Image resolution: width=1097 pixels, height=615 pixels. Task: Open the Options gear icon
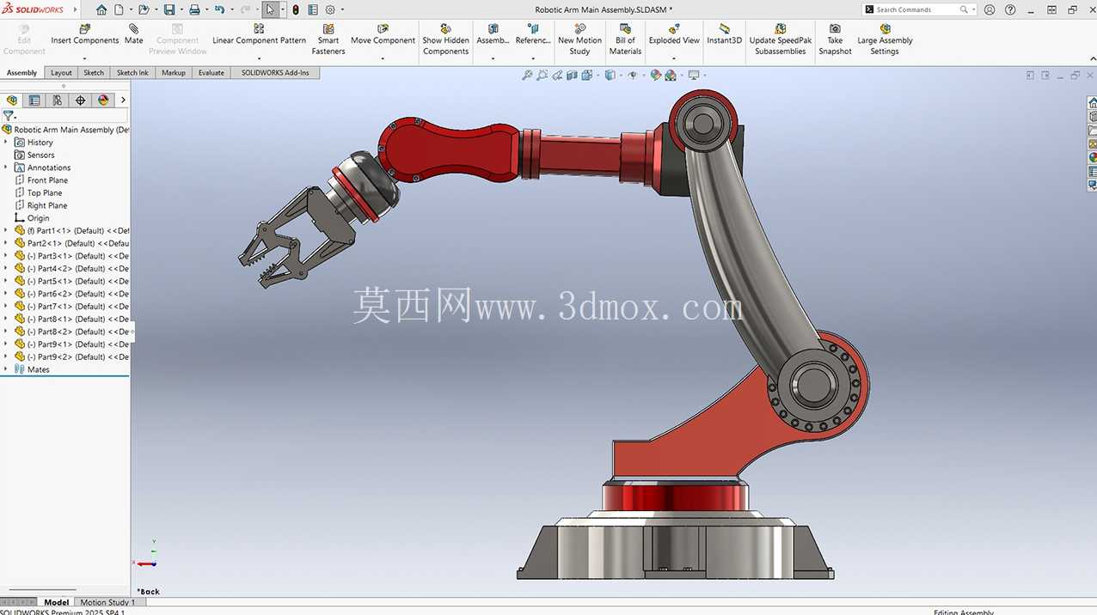(x=330, y=9)
